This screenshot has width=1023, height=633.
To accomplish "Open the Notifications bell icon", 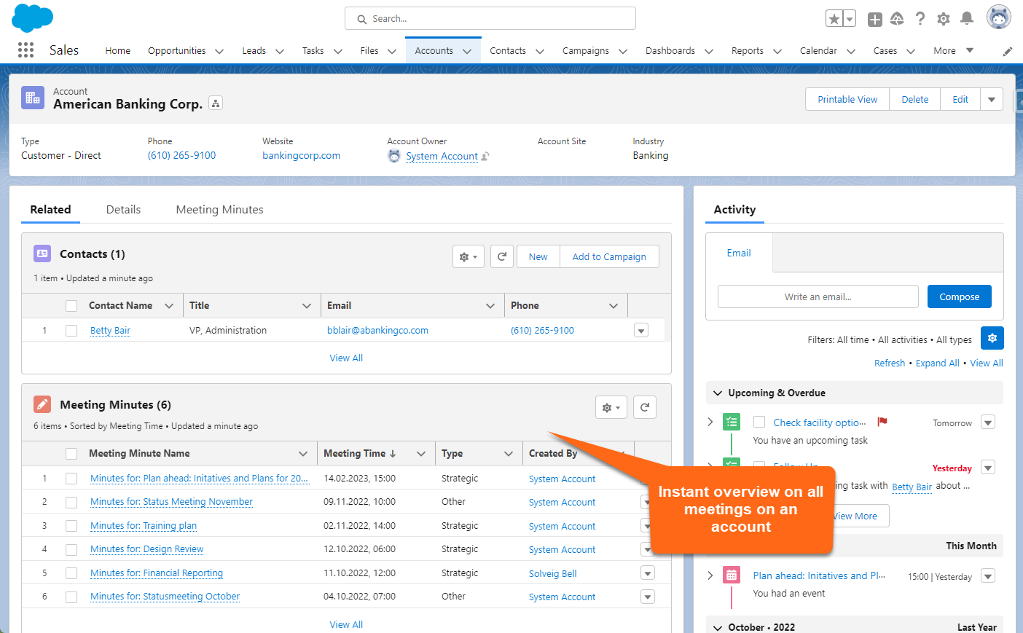I will click(x=967, y=19).
